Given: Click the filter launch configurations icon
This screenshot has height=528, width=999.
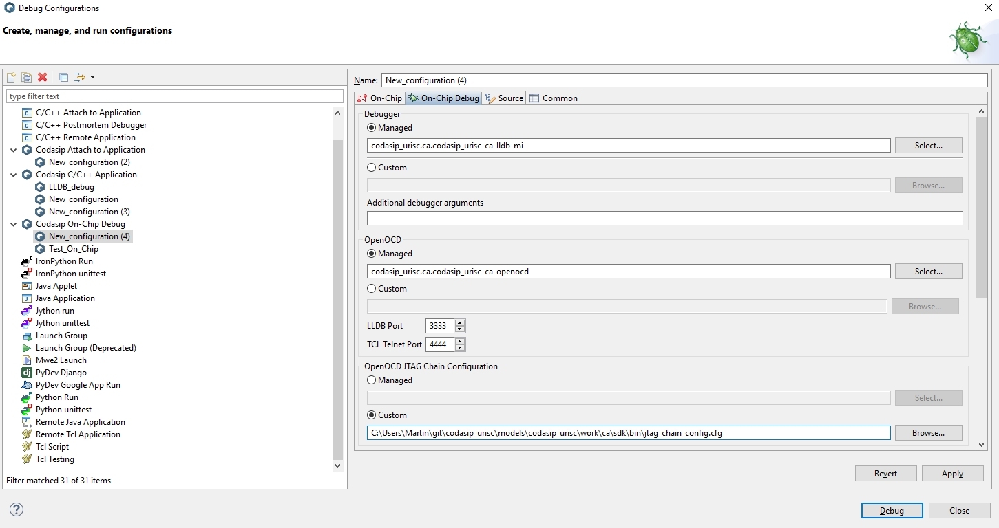Looking at the screenshot, I should 80,78.
